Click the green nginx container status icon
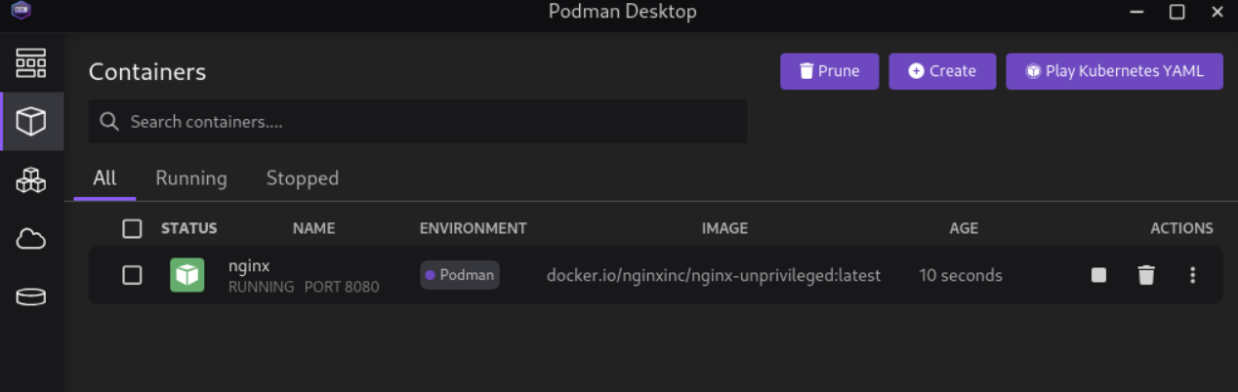The height and width of the screenshot is (392, 1238). 186,275
